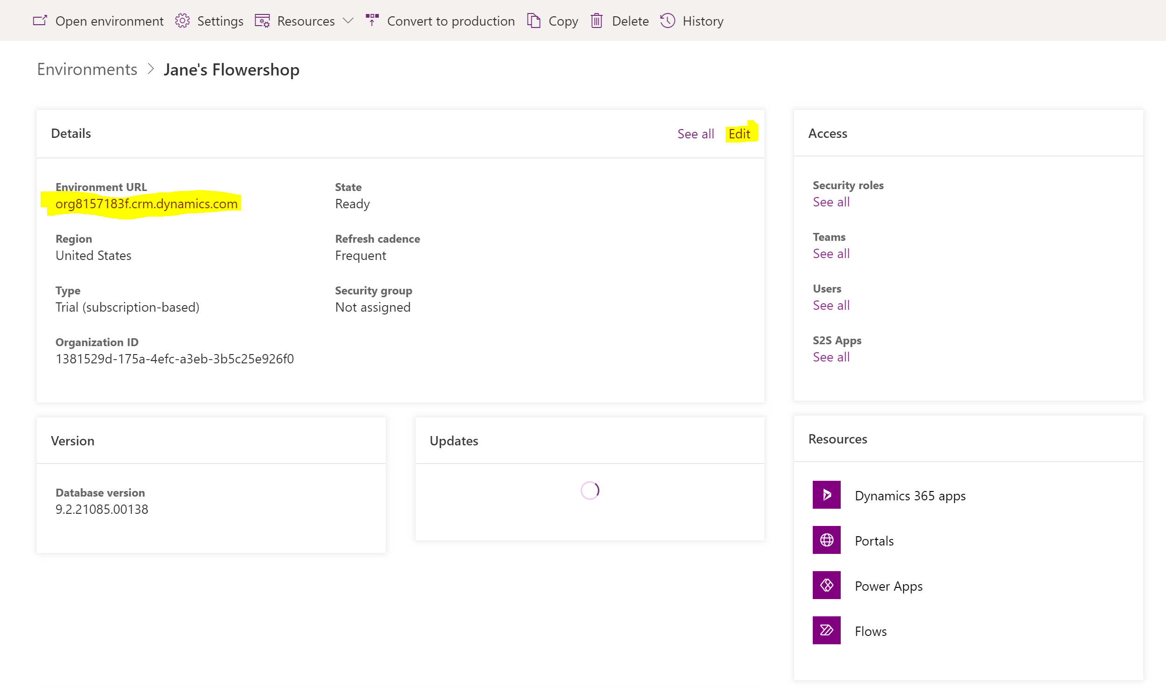Click See all under Teams
Screen dimensions: 1166x689
[830, 252]
